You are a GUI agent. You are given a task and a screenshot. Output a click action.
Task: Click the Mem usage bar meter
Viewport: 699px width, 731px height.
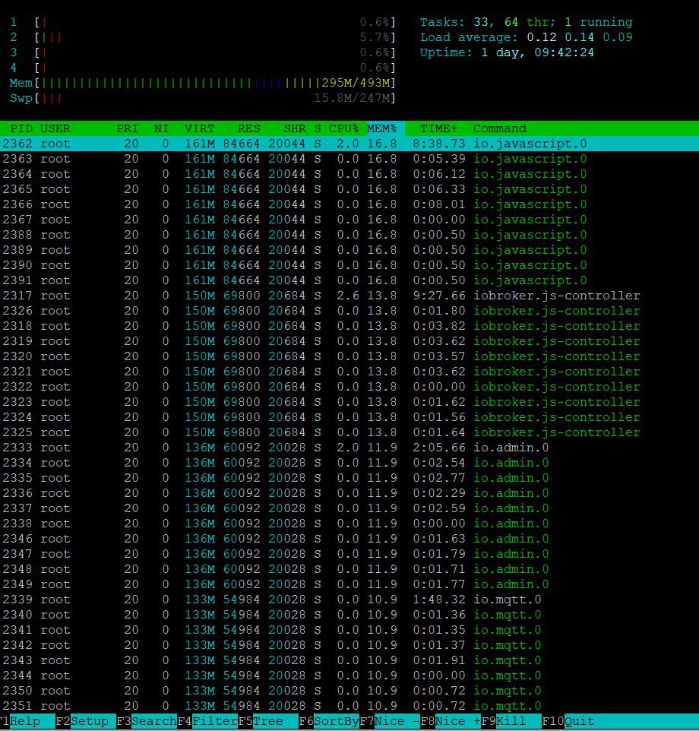pyautogui.click(x=202, y=83)
